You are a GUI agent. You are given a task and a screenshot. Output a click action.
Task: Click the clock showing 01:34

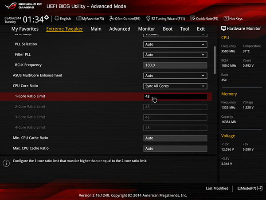pos(33,20)
